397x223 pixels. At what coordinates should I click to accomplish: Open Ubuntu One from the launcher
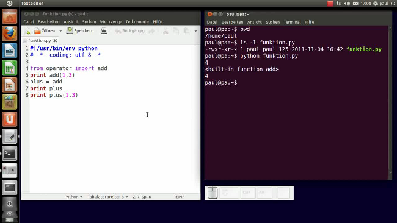pos(10,119)
